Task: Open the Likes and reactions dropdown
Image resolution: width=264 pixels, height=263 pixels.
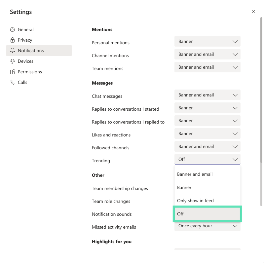Action: pos(207,134)
